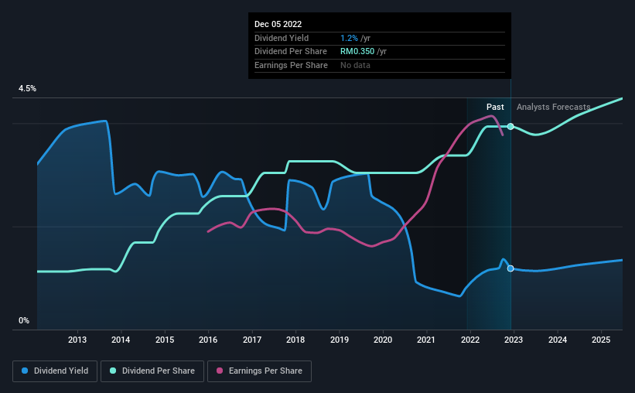Click the tooltip date 'Dec 05 2022'
The image size is (635, 393).
pos(278,24)
